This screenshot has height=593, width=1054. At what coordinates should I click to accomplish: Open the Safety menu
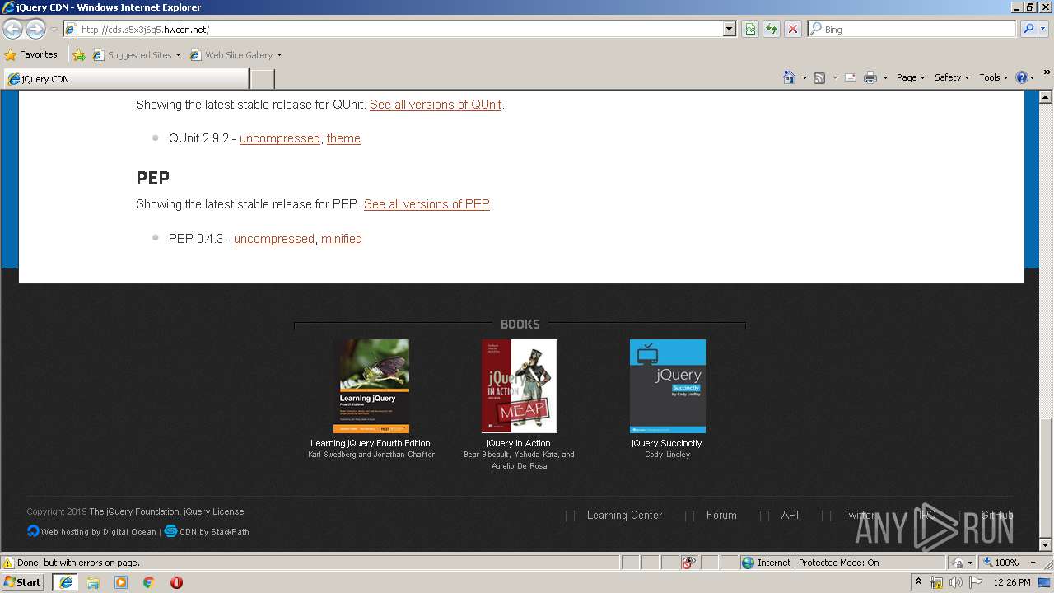tap(951, 77)
